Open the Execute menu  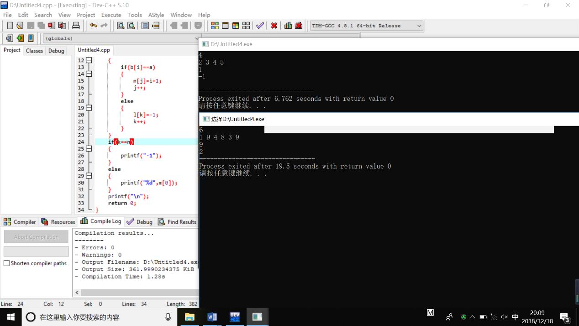[111, 15]
